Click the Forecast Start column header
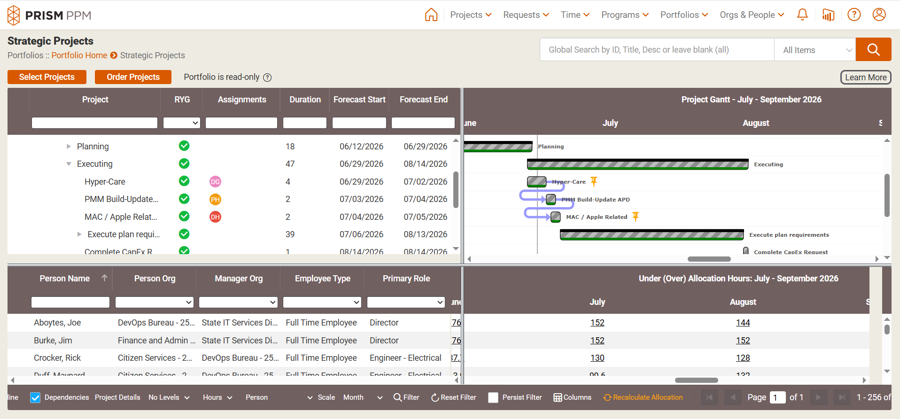 [359, 100]
